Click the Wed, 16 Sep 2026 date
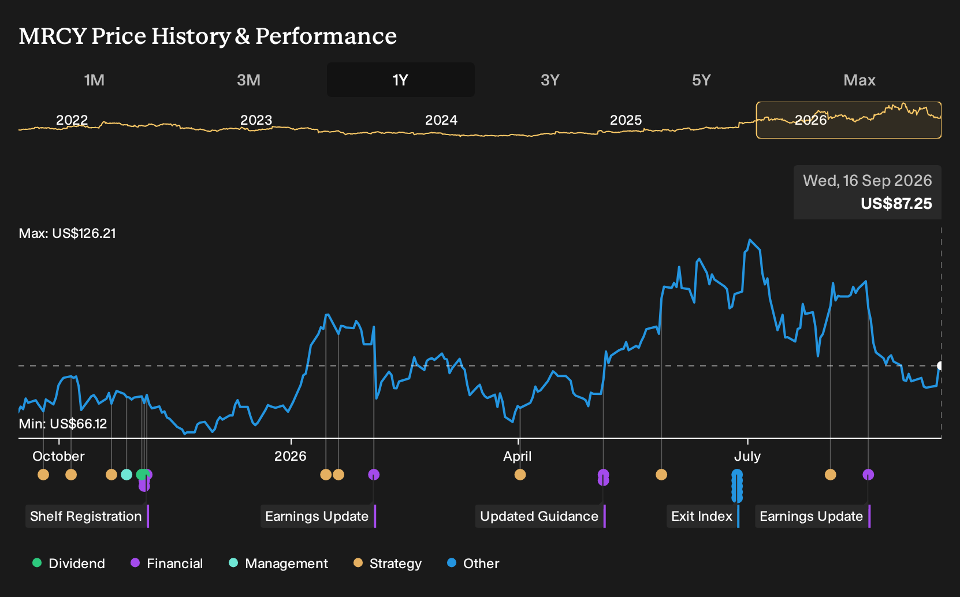Image resolution: width=960 pixels, height=597 pixels. tap(868, 181)
